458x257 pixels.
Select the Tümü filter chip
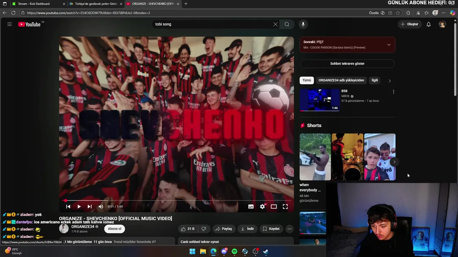[307, 80]
